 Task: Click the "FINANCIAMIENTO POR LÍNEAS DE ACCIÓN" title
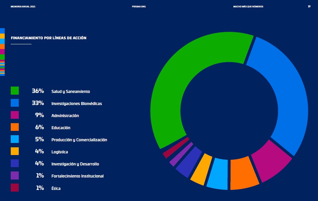(x=49, y=38)
